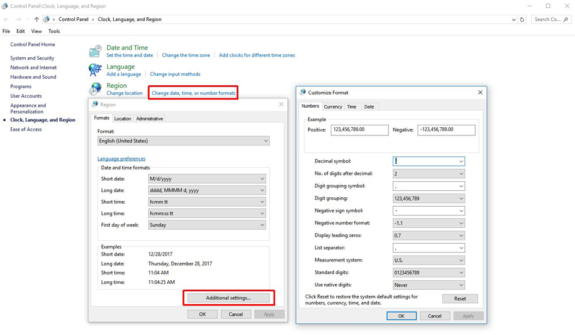Switch to the Location tab in Region
This screenshot has height=335, width=575.
(x=123, y=118)
